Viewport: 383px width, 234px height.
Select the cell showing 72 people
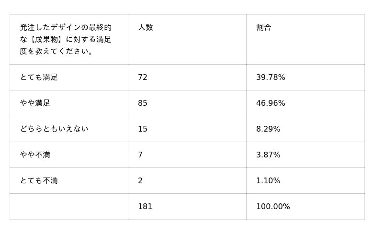pos(143,78)
